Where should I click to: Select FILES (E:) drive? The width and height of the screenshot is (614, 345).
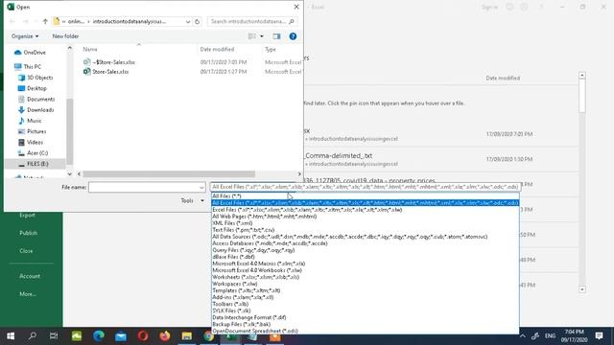click(34, 164)
